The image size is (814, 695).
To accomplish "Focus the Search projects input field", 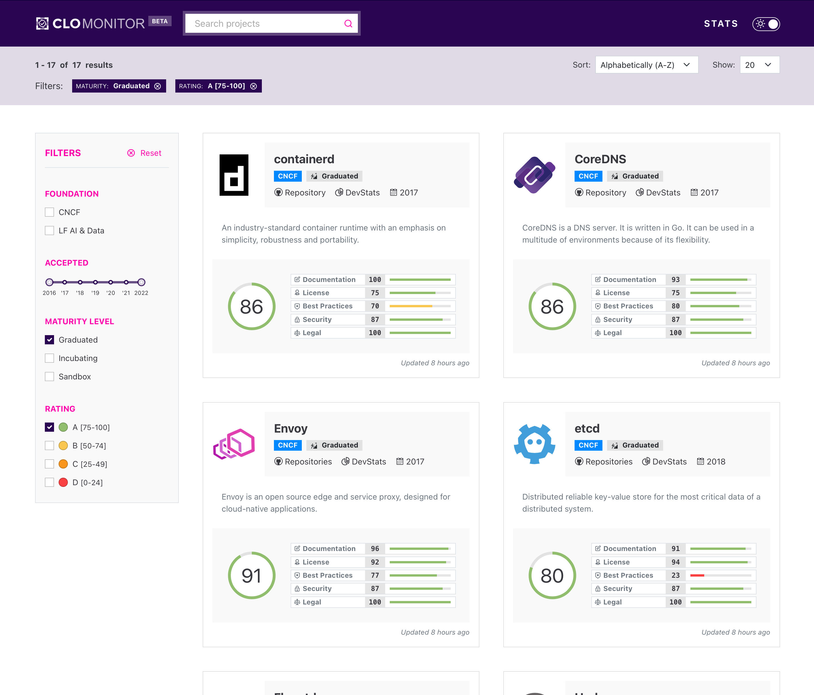I will 263,24.
